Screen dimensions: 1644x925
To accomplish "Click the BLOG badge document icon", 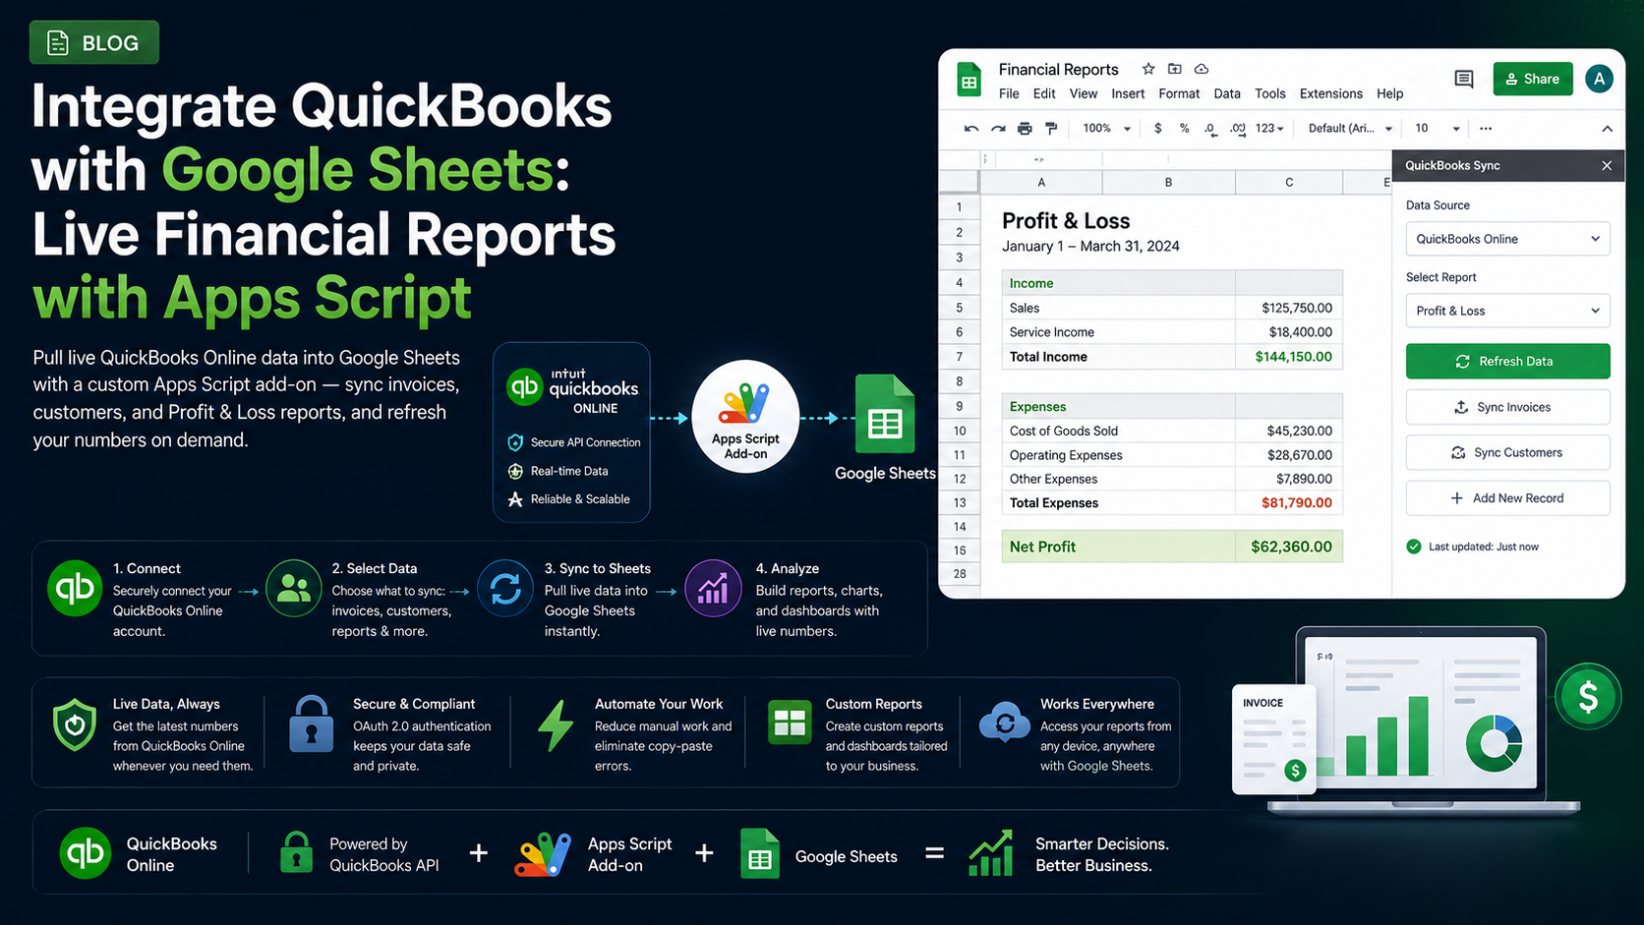I will coord(58,42).
